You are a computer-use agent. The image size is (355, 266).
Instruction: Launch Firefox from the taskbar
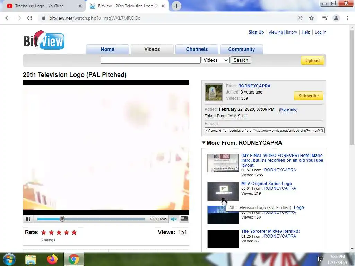(x=52, y=259)
